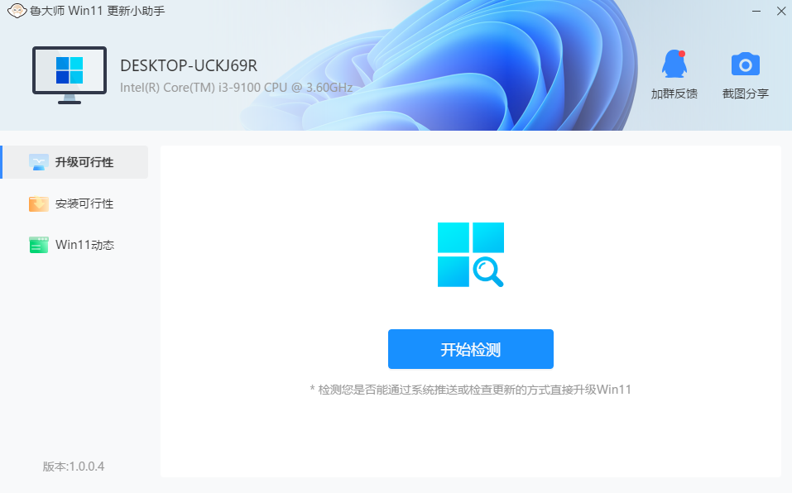792x493 pixels.
Task: Click the 检测您是否能通过系统推送 description text
Action: coord(471,390)
